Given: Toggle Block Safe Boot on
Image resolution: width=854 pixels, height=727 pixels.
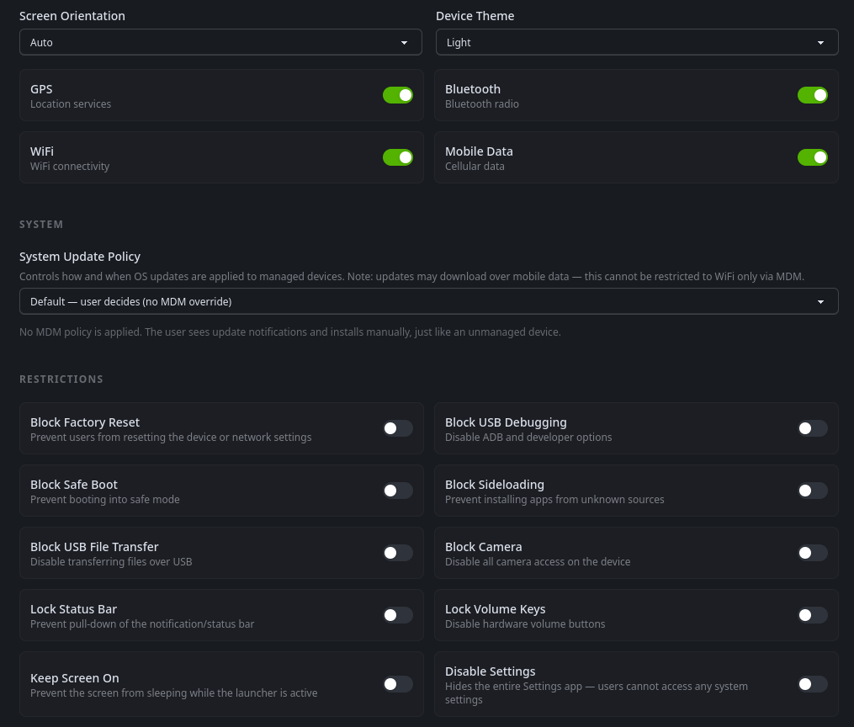Looking at the screenshot, I should (x=397, y=491).
